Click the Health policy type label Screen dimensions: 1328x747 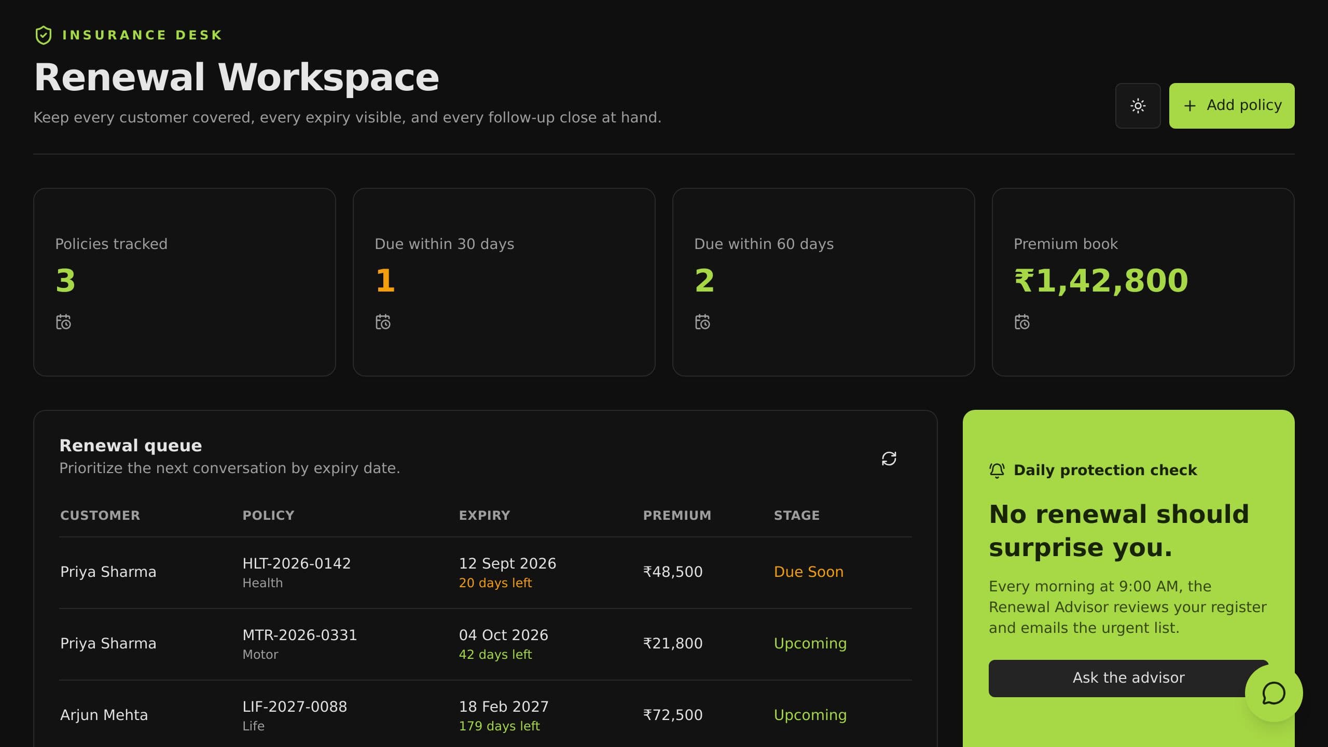tap(262, 583)
